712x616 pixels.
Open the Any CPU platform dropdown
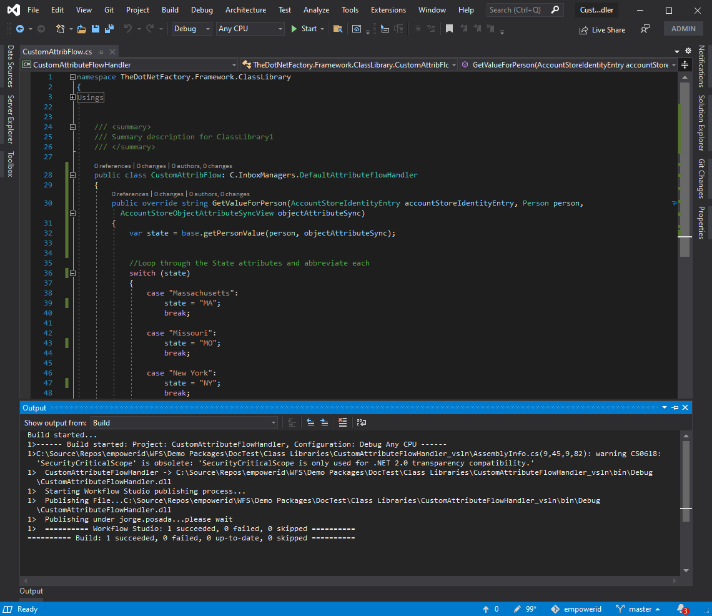point(250,29)
